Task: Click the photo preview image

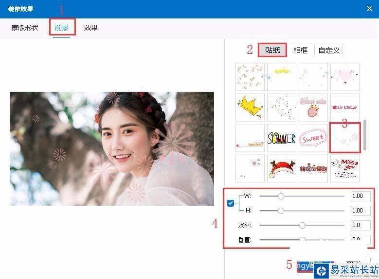Action: tap(112, 148)
